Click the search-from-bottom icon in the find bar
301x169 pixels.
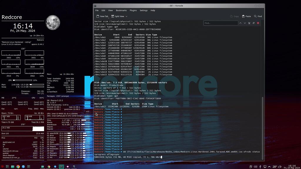[x=249, y=23]
